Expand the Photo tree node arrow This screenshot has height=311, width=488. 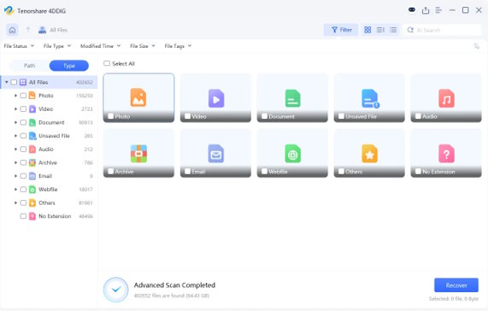[15, 96]
